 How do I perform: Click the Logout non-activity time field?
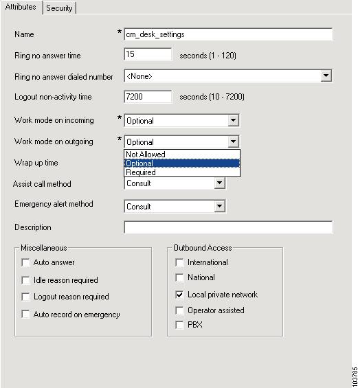[x=148, y=97]
